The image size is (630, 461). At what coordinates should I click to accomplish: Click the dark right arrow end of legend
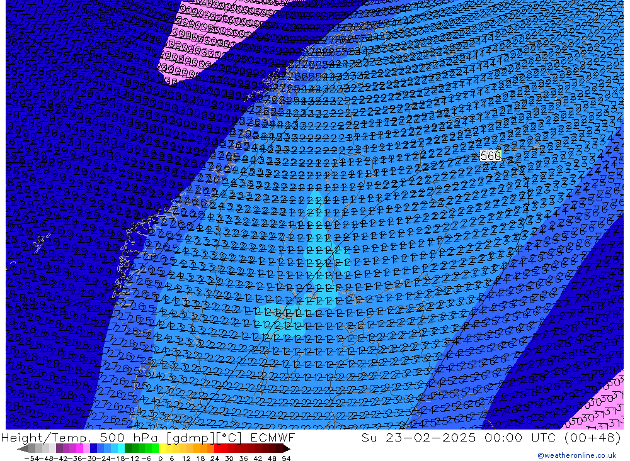coord(286,448)
